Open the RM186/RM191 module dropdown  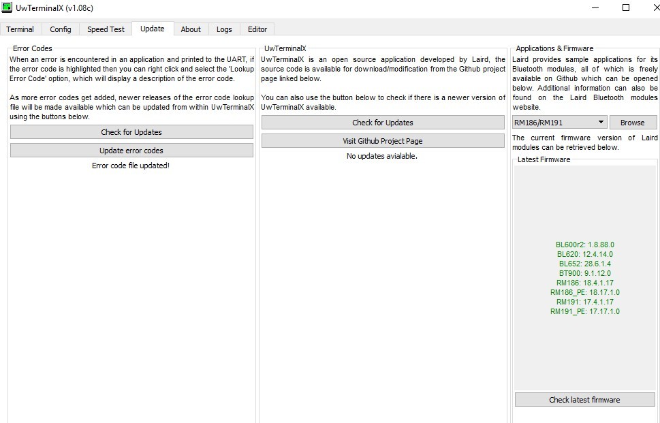[559, 123]
